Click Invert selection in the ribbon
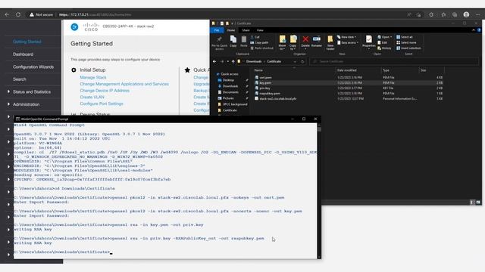Image resolution: width=485 pixels, height=272 pixels. pyautogui.click(x=408, y=48)
